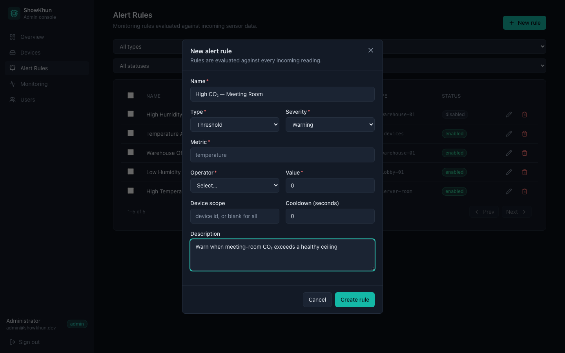Screen dimensions: 565x353
Task: Close the New alert rule dialog
Action: 371,50
